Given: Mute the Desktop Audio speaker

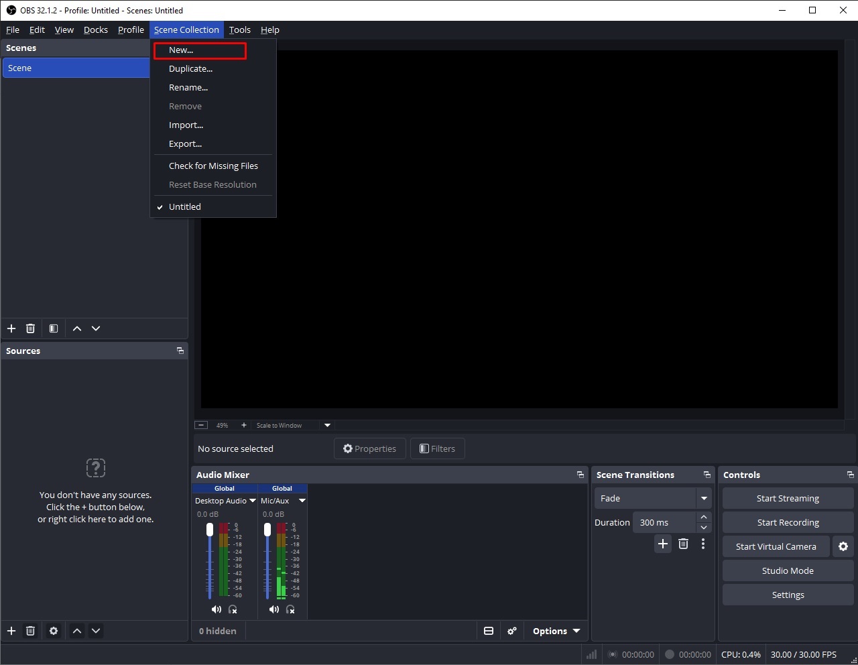Looking at the screenshot, I should click(217, 609).
